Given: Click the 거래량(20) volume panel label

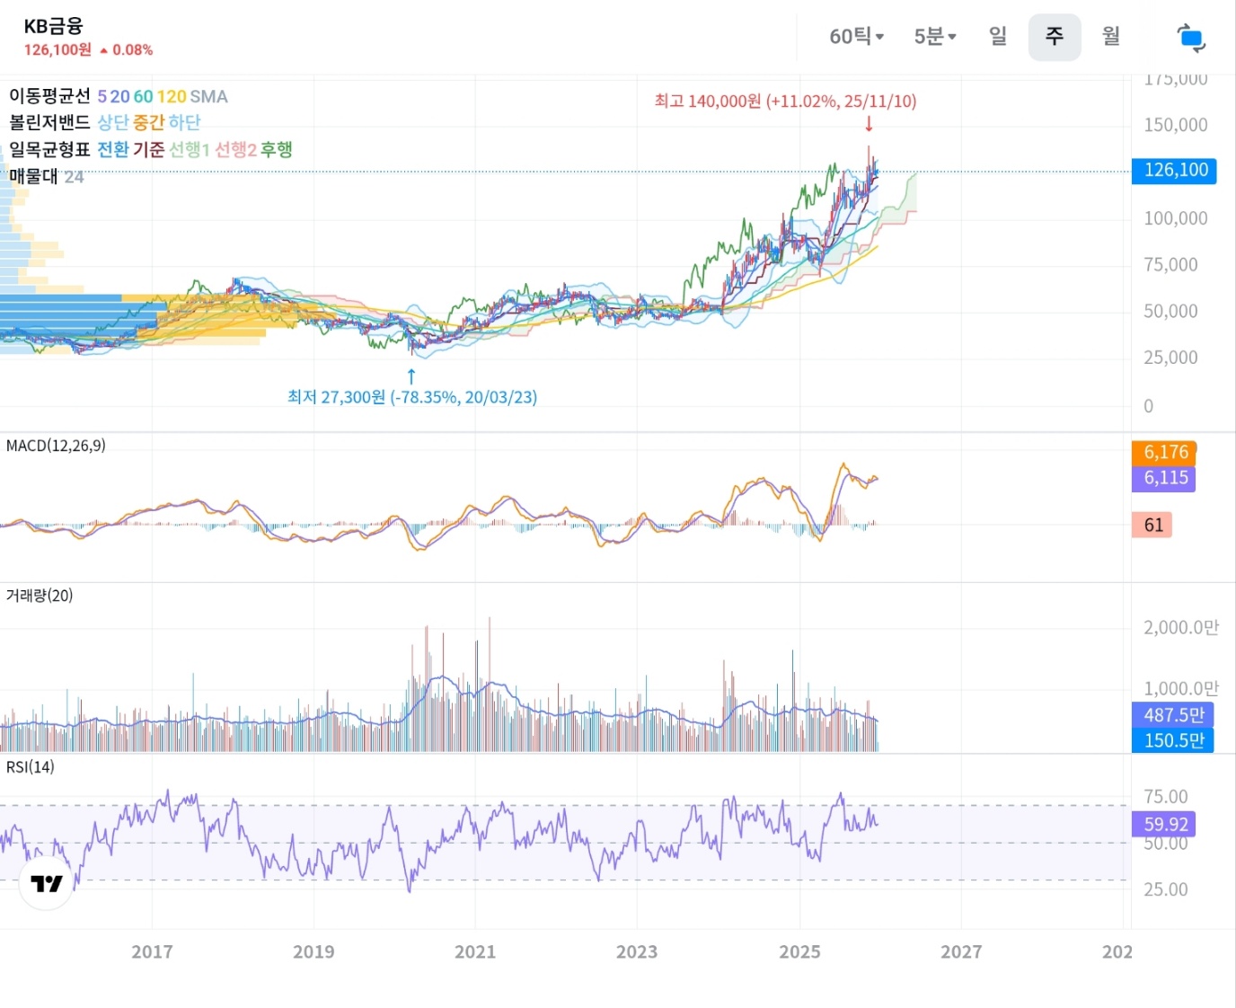Looking at the screenshot, I should click(x=40, y=596).
